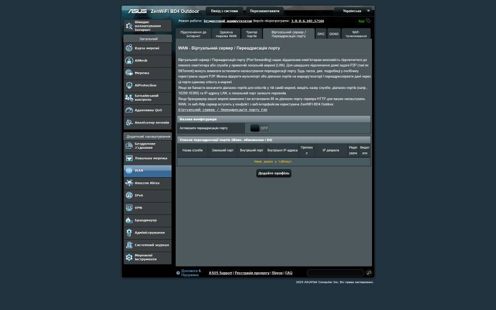
Task: Open the Карта мережі network map icon
Action: coord(129,48)
